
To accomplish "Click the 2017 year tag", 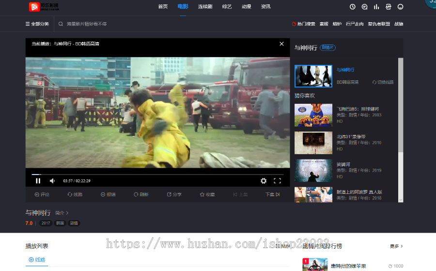I will (x=46, y=223).
